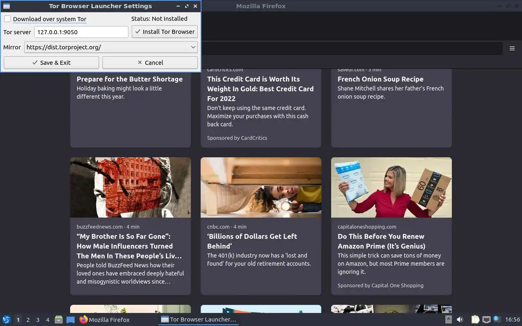
Task: Click Save & Exit button
Action: click(51, 63)
